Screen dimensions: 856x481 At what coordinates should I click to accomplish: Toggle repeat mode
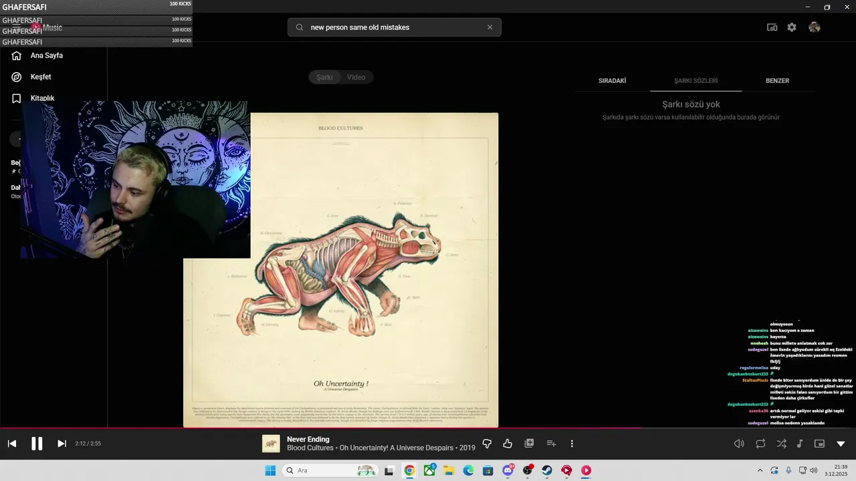[760, 444]
